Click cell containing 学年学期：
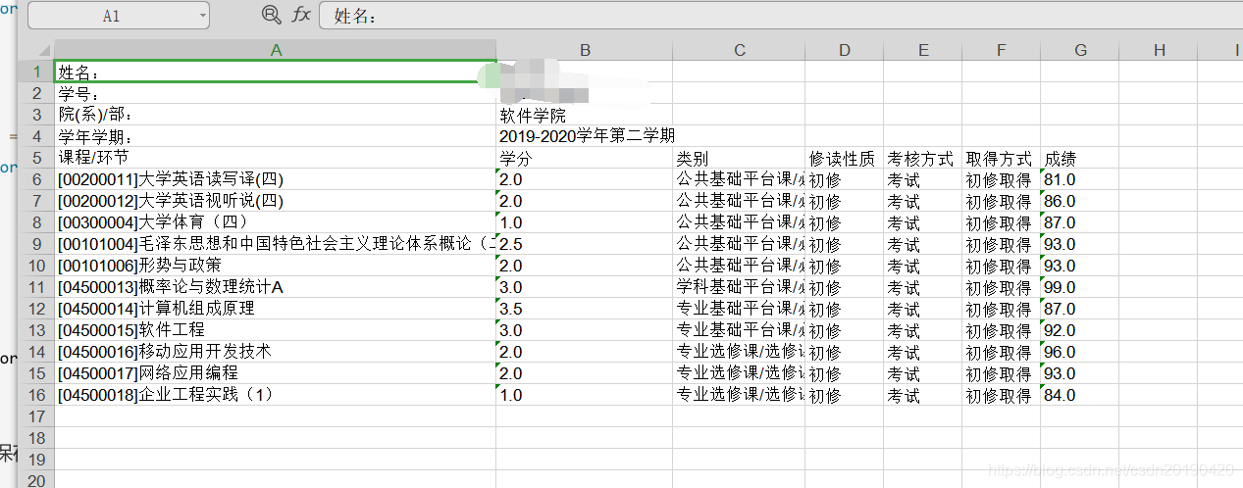1243x488 pixels. [x=276, y=136]
